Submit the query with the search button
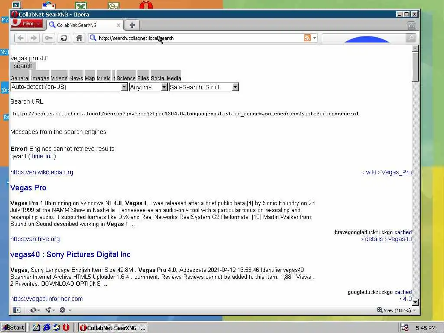 (x=23, y=66)
